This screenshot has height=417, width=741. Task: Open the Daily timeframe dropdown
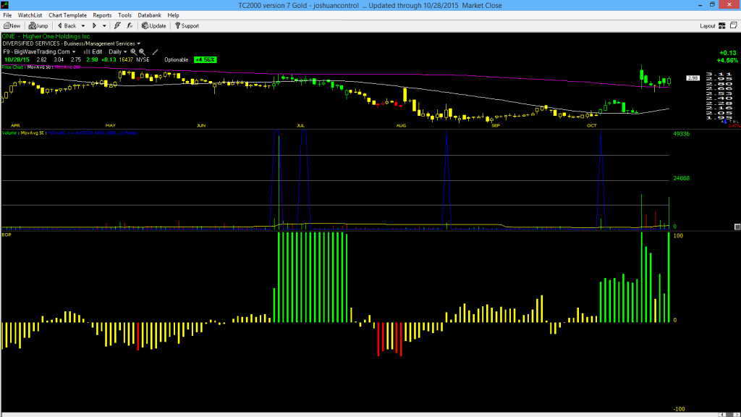tap(118, 52)
